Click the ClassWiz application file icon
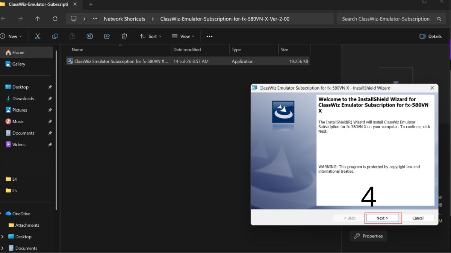 (70, 61)
